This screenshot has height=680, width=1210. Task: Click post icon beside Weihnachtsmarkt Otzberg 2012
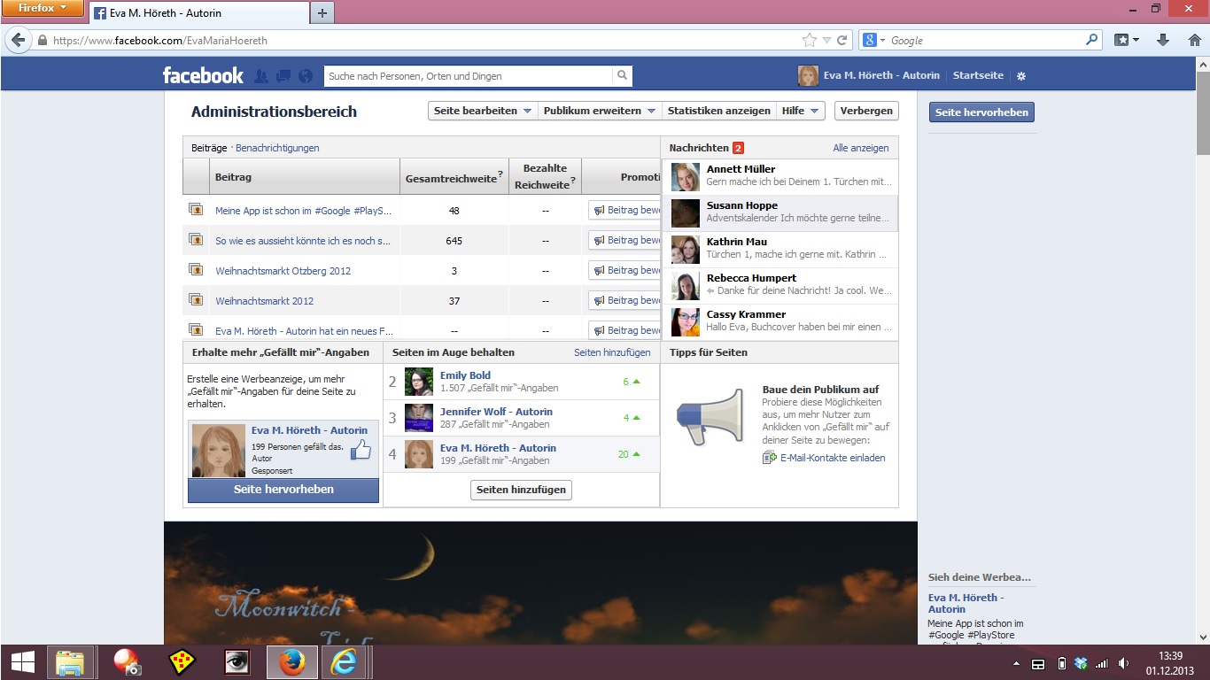196,269
